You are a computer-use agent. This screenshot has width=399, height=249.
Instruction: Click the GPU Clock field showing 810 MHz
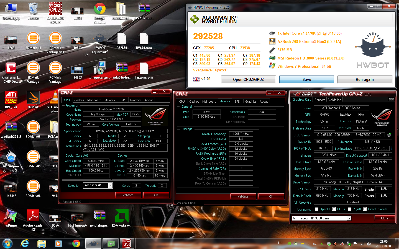coord(322,189)
